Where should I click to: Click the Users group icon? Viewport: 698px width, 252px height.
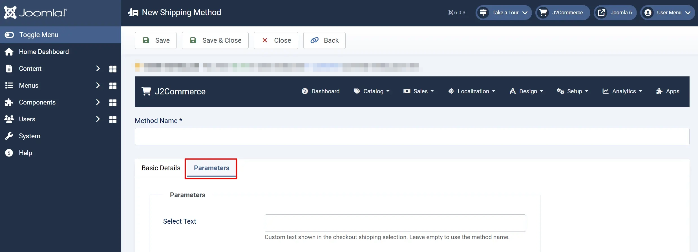[x=9, y=119]
